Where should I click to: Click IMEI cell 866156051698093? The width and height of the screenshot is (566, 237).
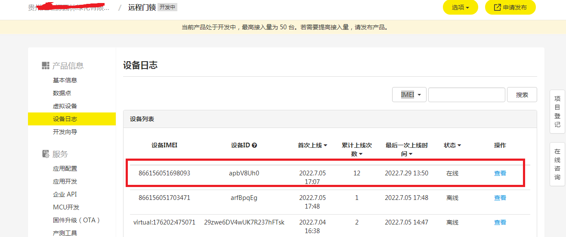pos(164,173)
